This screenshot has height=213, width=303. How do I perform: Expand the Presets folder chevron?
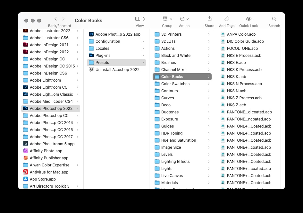(143, 63)
